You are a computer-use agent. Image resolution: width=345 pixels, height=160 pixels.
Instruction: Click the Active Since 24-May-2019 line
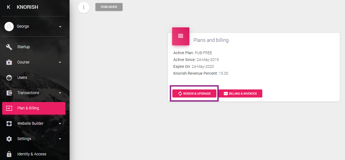coord(196,60)
